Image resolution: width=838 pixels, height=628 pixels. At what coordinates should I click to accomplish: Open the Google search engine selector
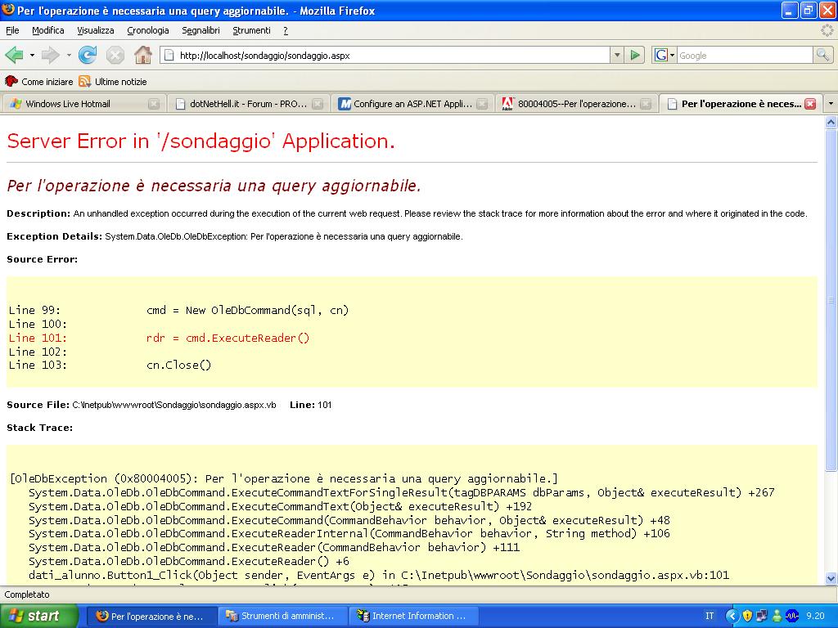tap(665, 55)
